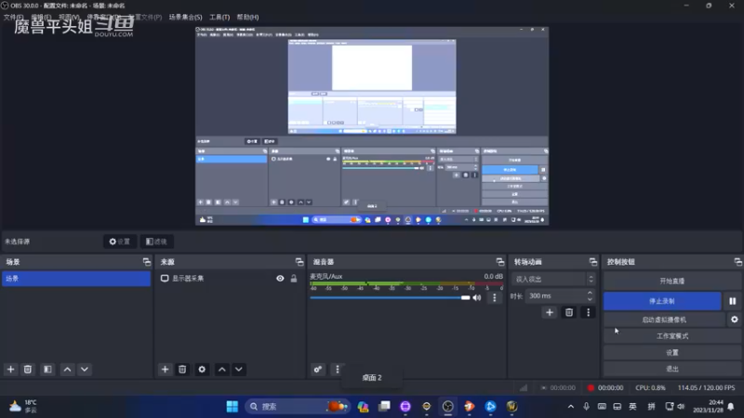Click the 搜索 taskbar search box
Viewport: 744px width, 418px height.
(298, 406)
